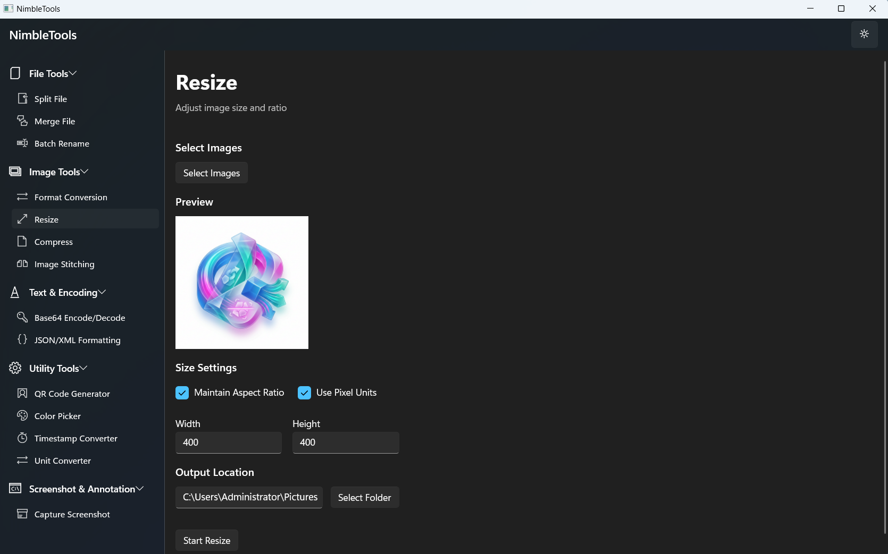The image size is (888, 554).
Task: Select the Color Picker palette icon
Action: pos(22,416)
